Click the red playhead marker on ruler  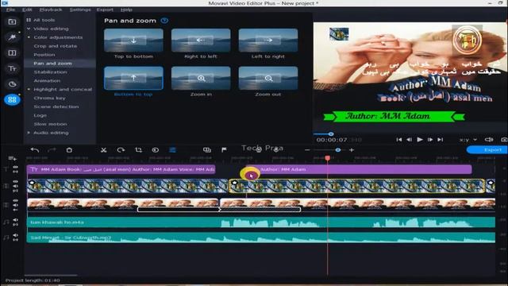(x=328, y=158)
